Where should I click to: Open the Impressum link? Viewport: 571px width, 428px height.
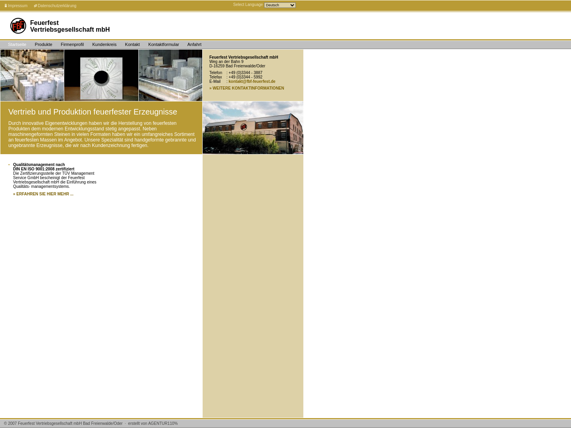point(17,6)
